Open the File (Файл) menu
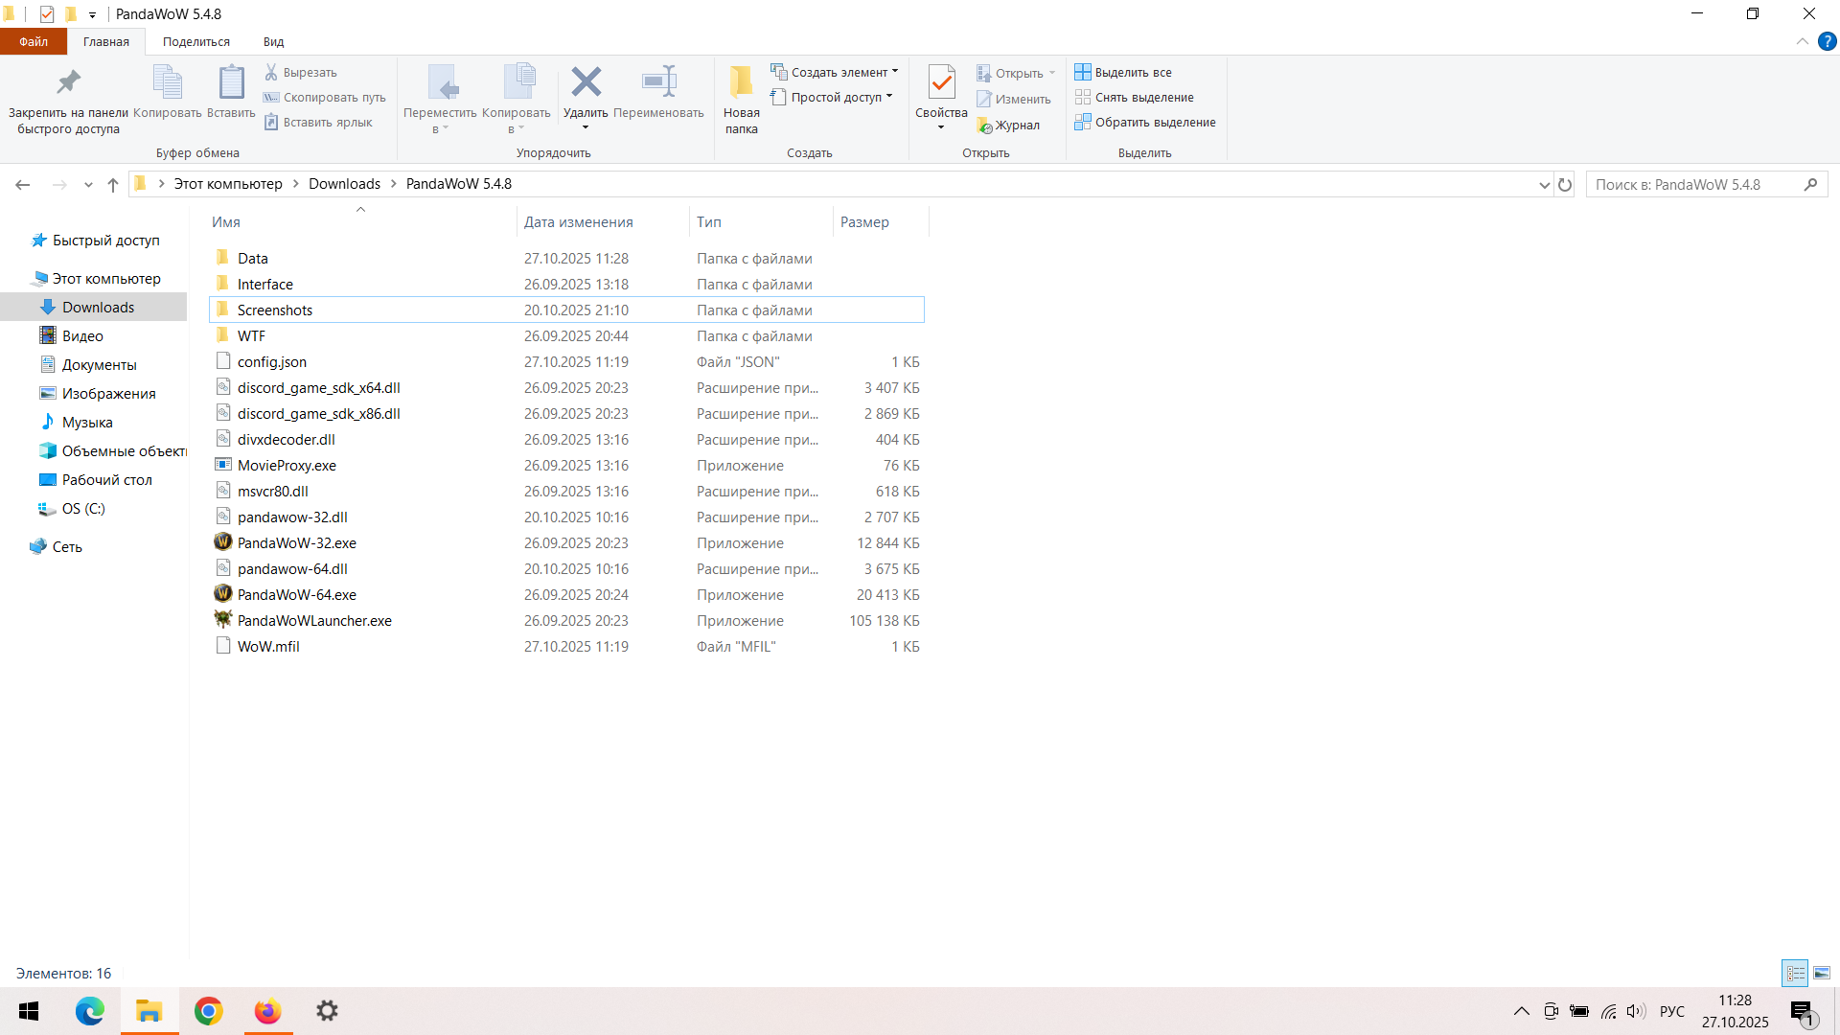1840x1035 pixels. pyautogui.click(x=34, y=42)
